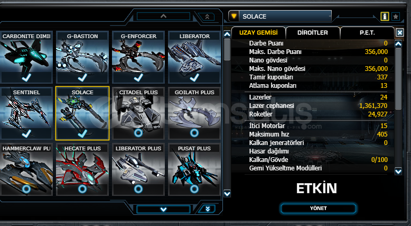Select the G-Bastion ship tile
Image resolution: width=411 pixels, height=226 pixels.
tap(82, 57)
